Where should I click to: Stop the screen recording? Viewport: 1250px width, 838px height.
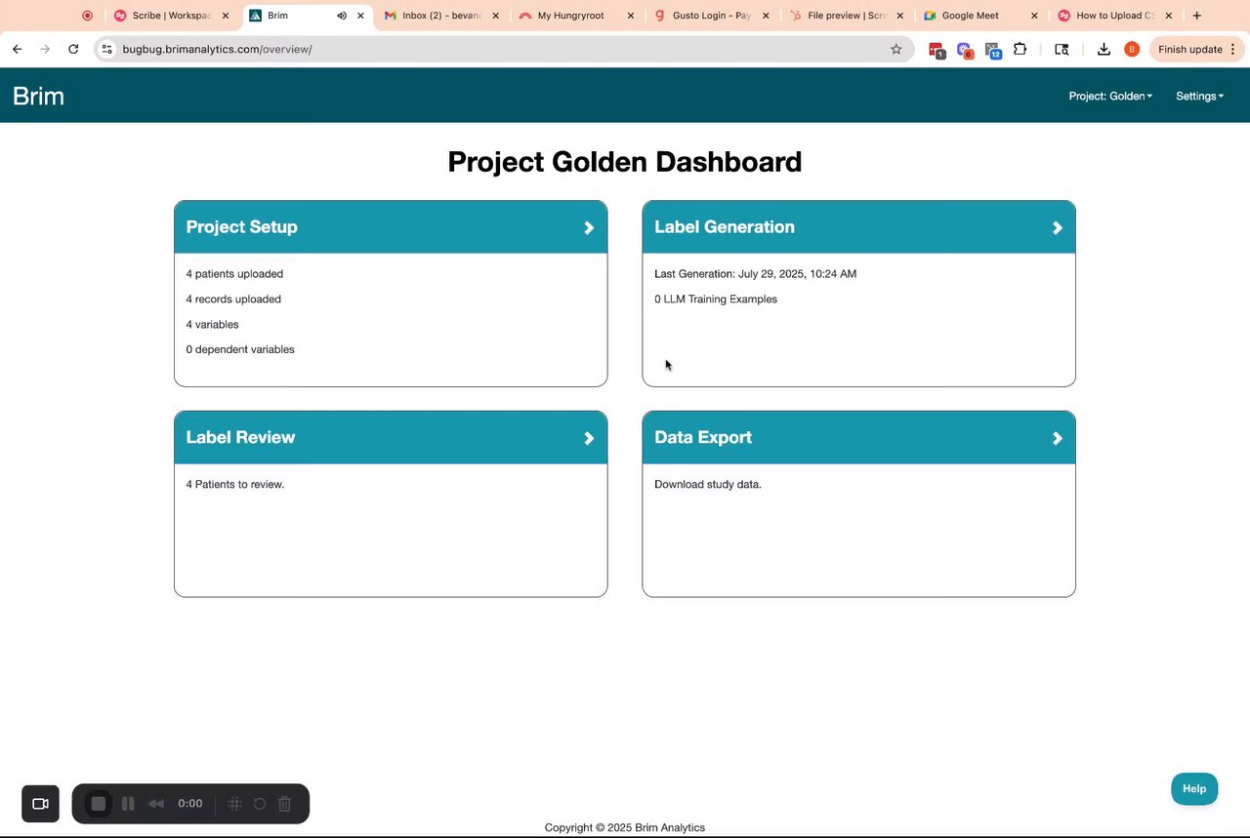click(98, 804)
